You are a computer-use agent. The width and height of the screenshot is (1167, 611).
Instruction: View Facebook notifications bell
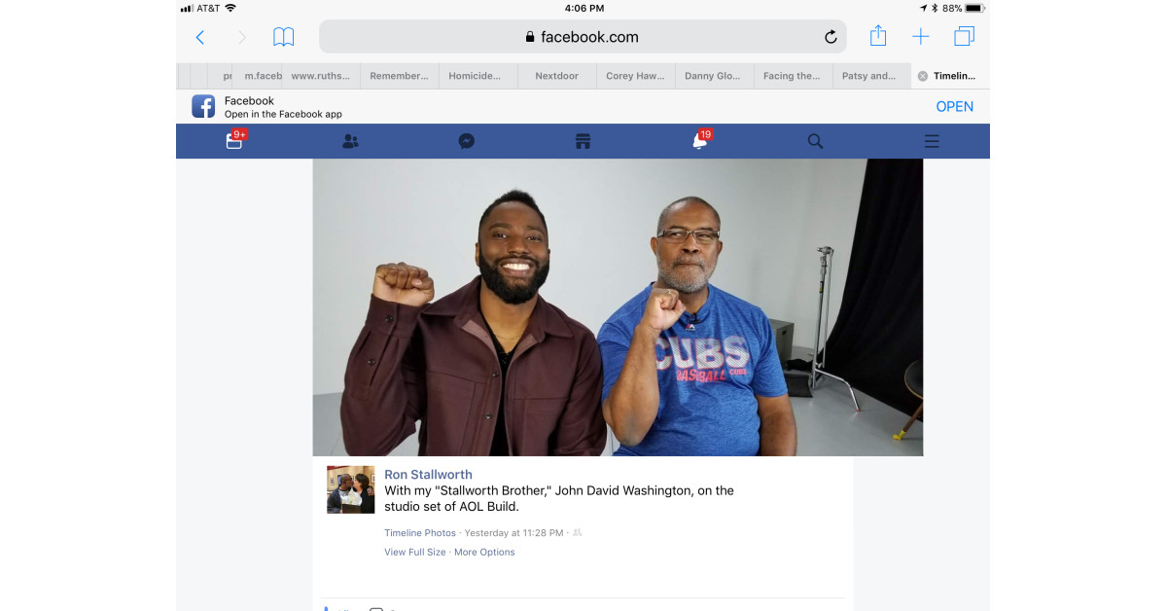coord(699,141)
